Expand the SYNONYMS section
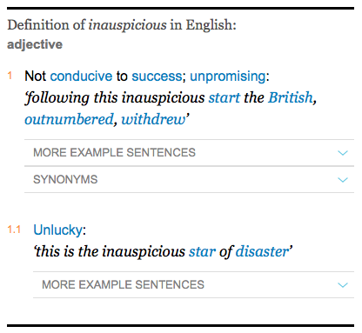 (x=189, y=180)
